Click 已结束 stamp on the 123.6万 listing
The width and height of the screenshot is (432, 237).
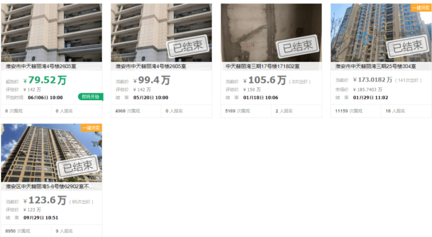pos(78,166)
